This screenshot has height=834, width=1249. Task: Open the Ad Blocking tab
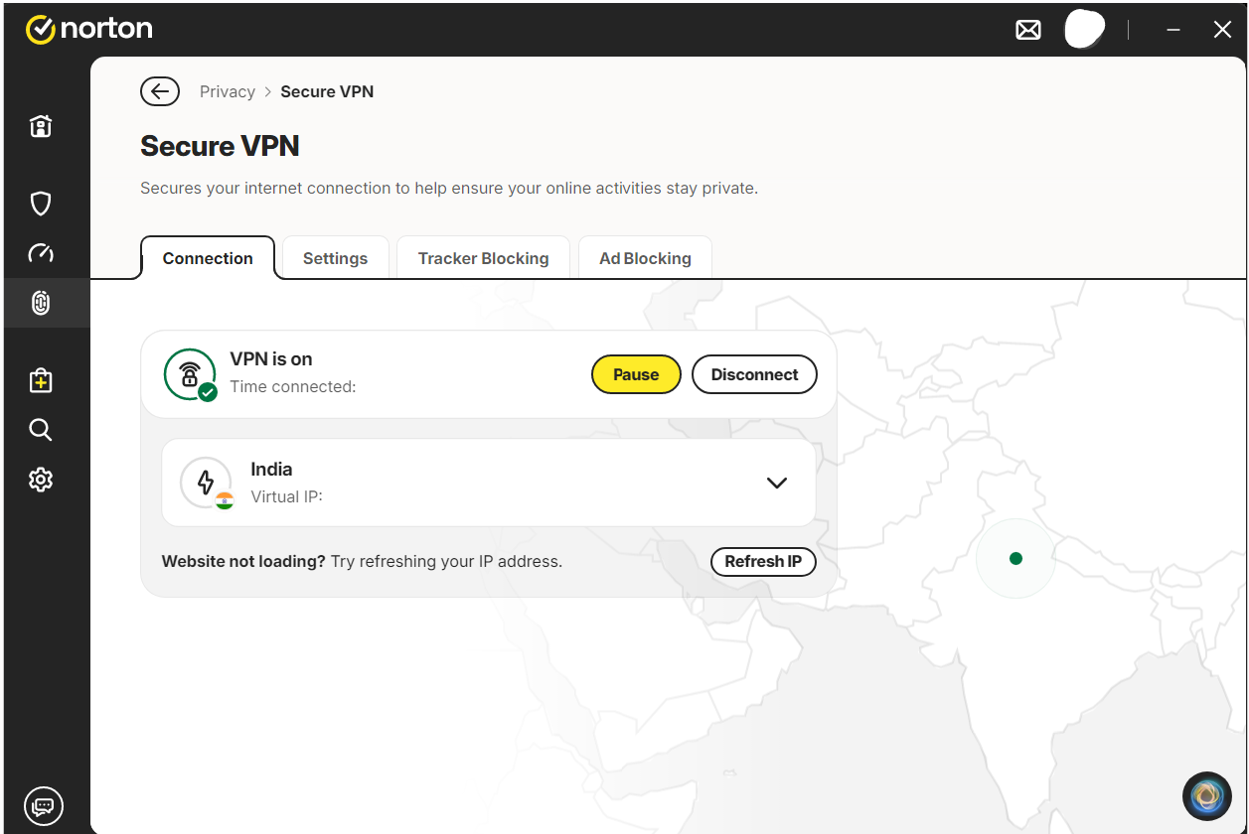coord(645,258)
